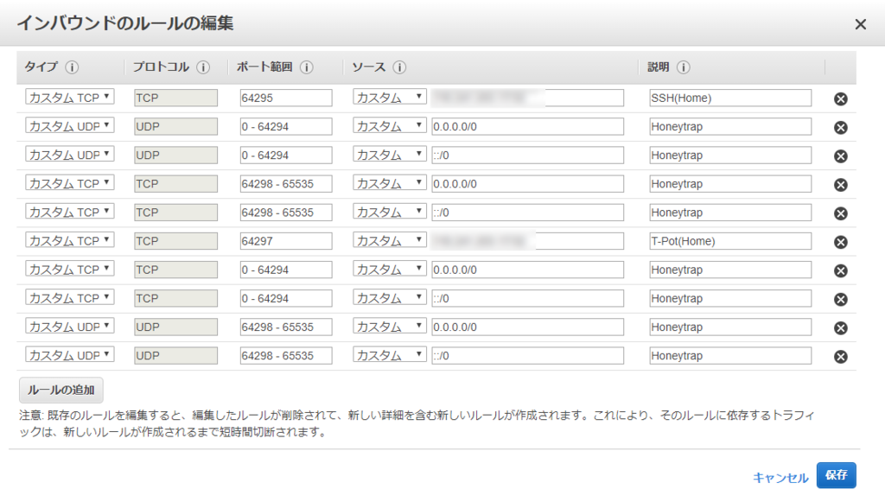Screen dimensions: 885x502
Task: Click the ルールの追加 button
Action: pos(61,390)
